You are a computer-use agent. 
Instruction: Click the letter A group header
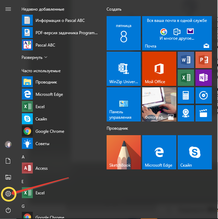pos(23,157)
